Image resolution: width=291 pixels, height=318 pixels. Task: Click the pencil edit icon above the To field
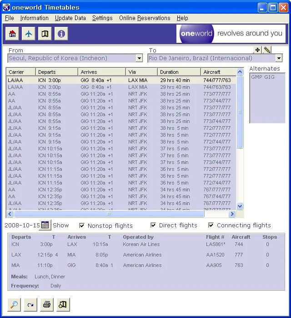pyautogui.click(x=267, y=50)
